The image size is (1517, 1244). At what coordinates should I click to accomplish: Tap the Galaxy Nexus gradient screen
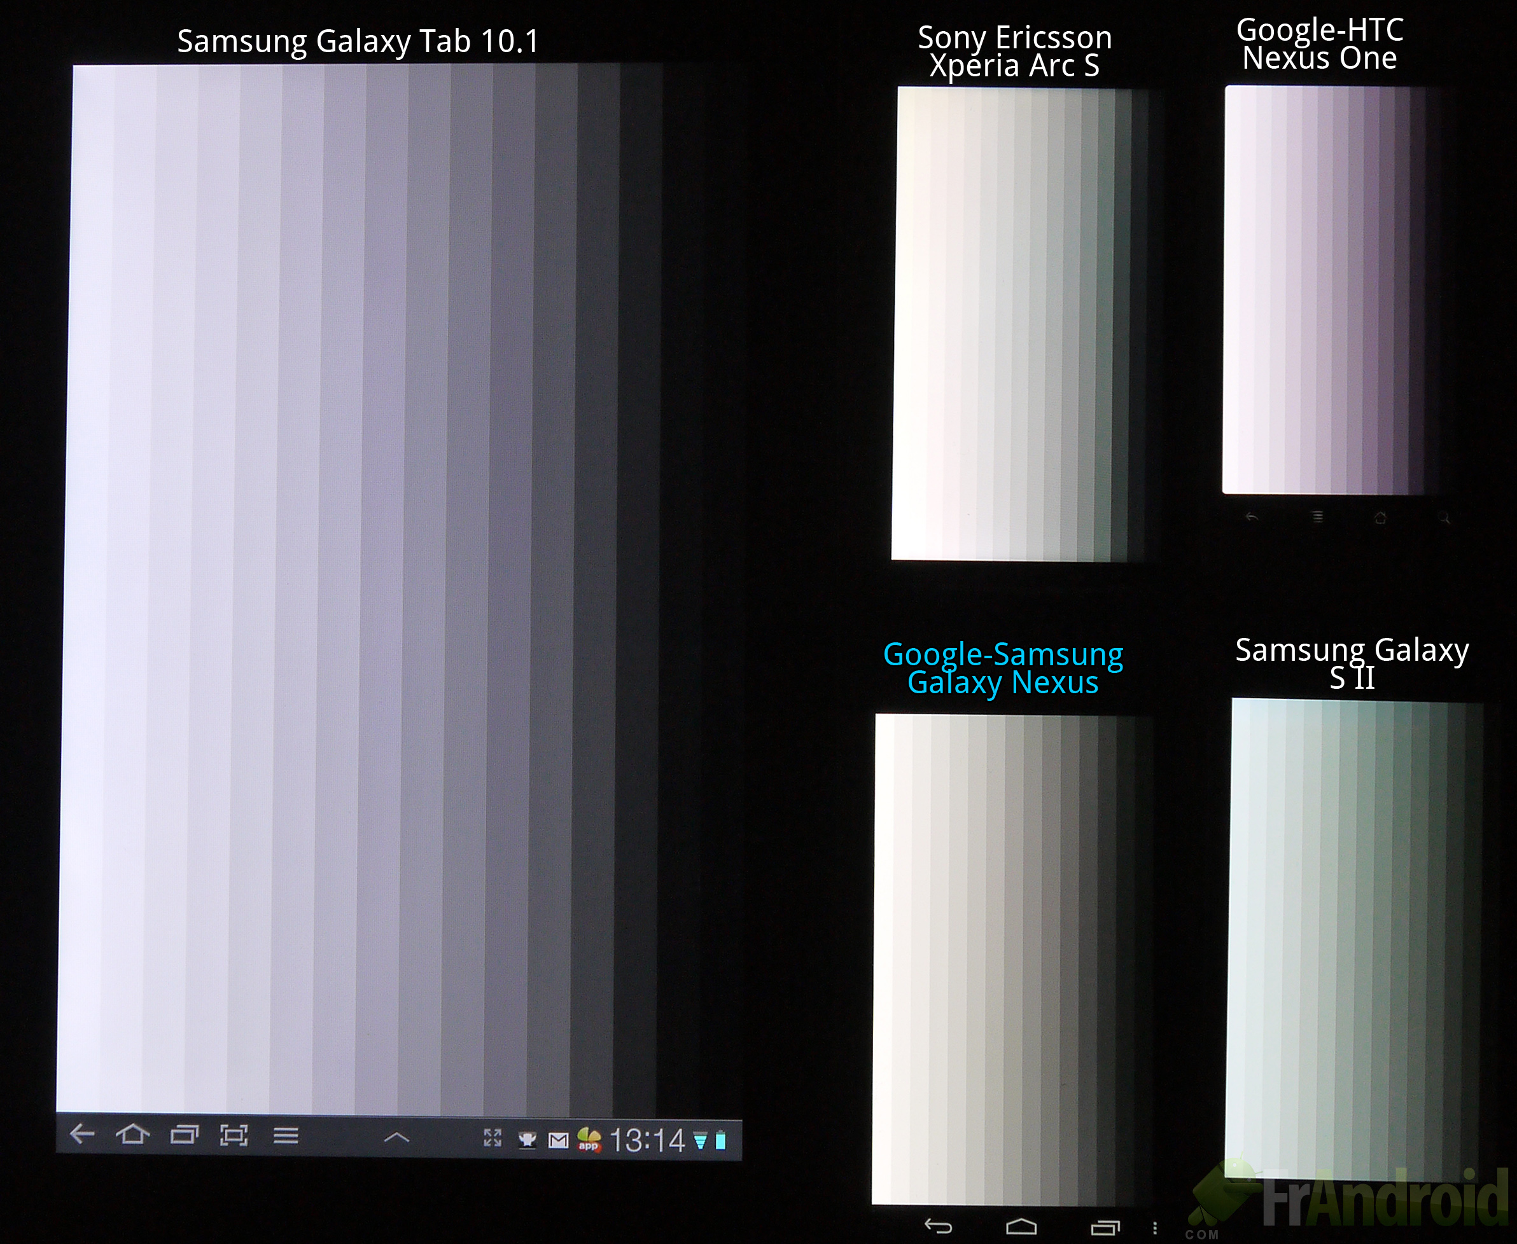[x=1014, y=960]
